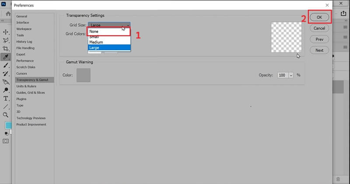350x184 pixels.
Task: Open Guides, Grid & Slices category
Action: pyautogui.click(x=31, y=93)
